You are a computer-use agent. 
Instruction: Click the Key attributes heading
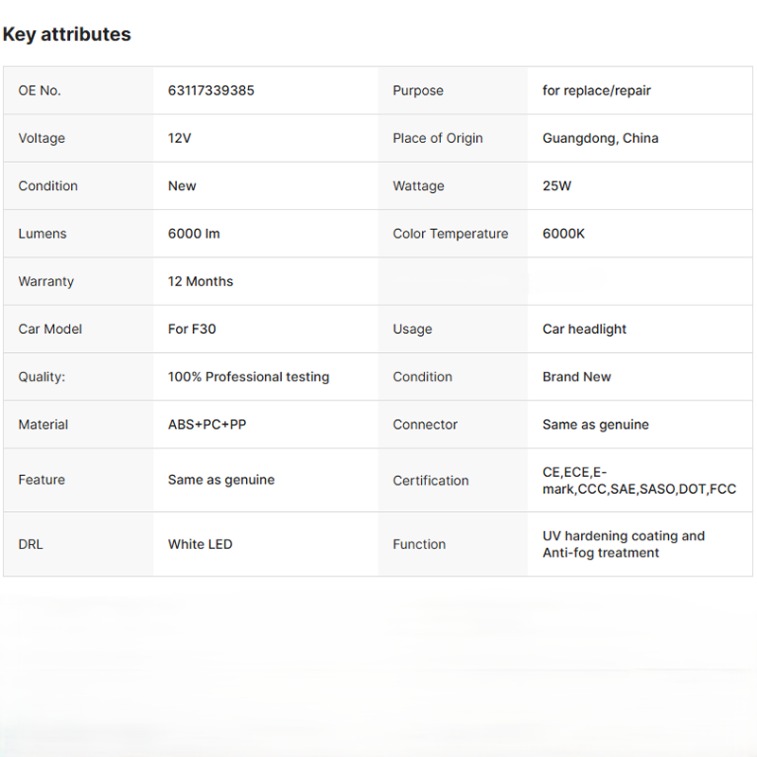(x=66, y=34)
